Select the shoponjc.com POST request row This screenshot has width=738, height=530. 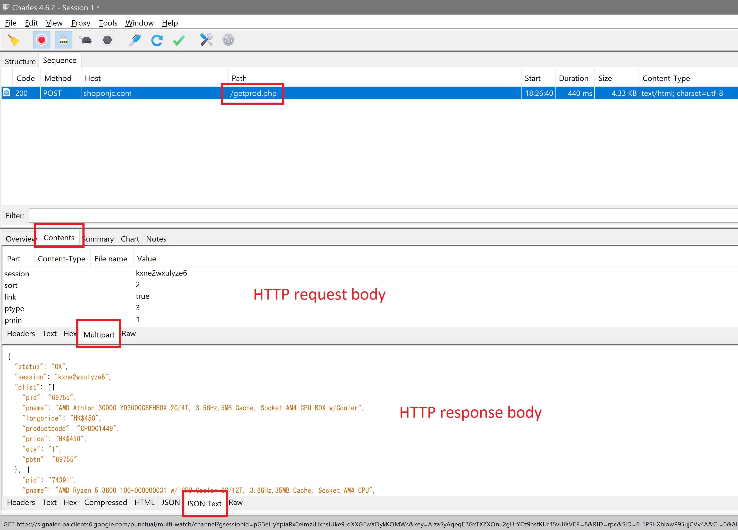(369, 93)
